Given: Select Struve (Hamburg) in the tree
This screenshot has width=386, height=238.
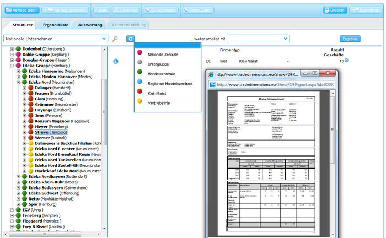Looking at the screenshot, I should coord(51,132).
